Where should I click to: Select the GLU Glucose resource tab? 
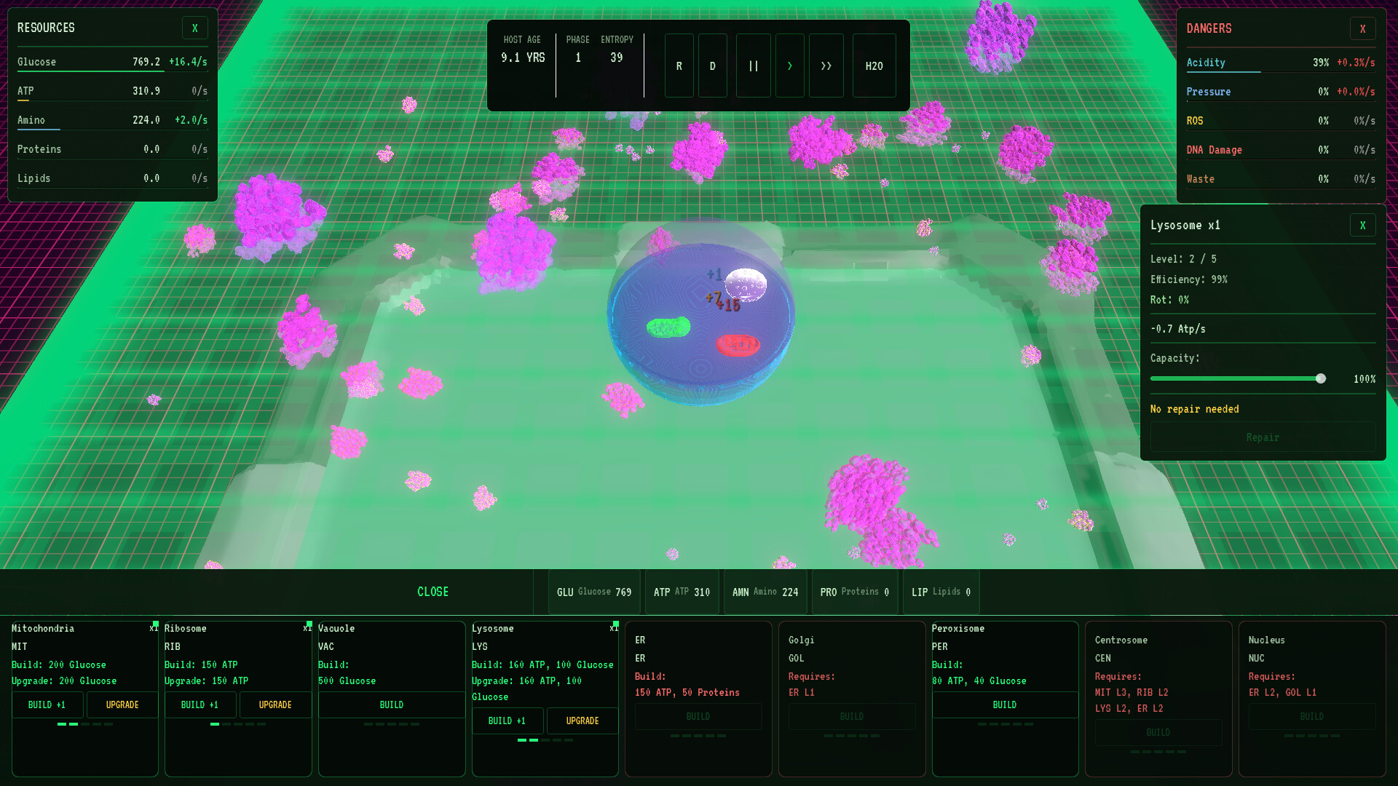point(593,592)
